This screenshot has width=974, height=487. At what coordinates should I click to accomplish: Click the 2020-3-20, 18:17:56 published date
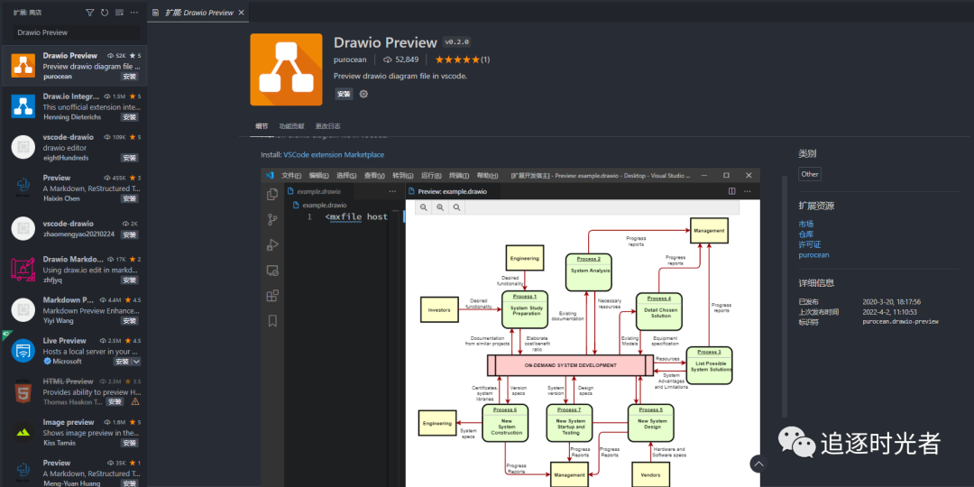[x=891, y=302]
